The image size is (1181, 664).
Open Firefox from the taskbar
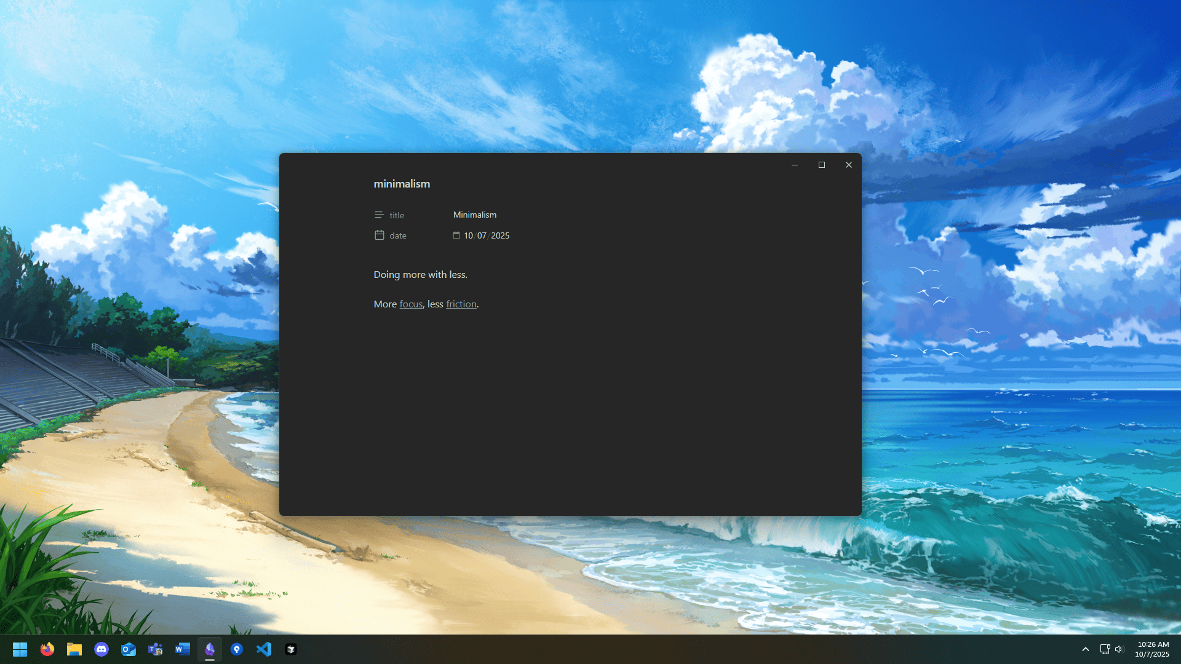(x=47, y=649)
